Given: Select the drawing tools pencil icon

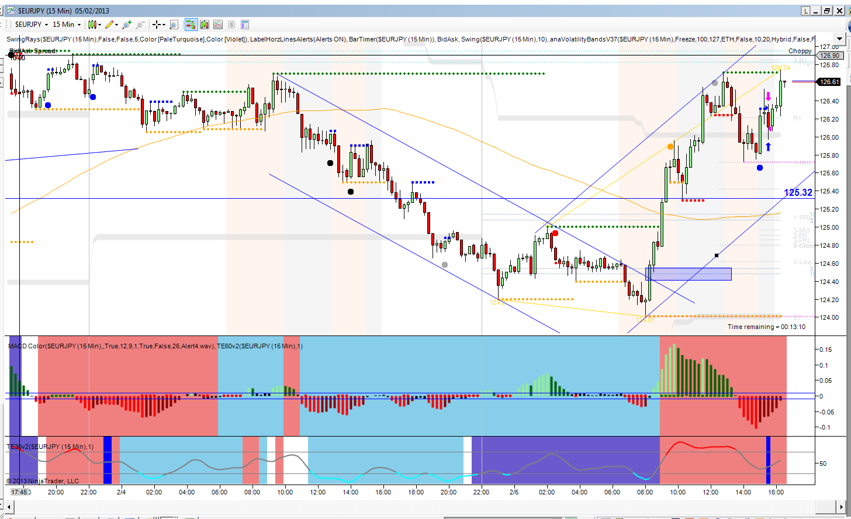Looking at the screenshot, I should pyautogui.click(x=109, y=25).
